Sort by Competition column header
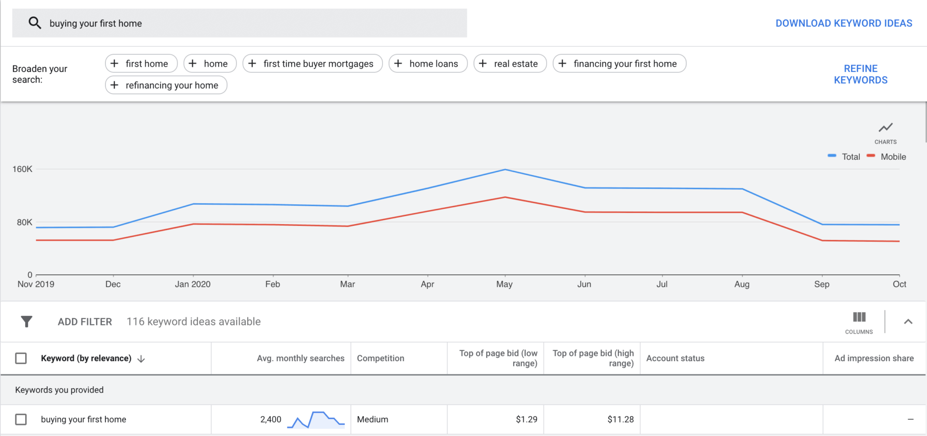 [380, 358]
